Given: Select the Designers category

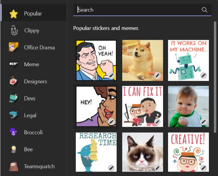Looking at the screenshot, I should [x=34, y=81].
